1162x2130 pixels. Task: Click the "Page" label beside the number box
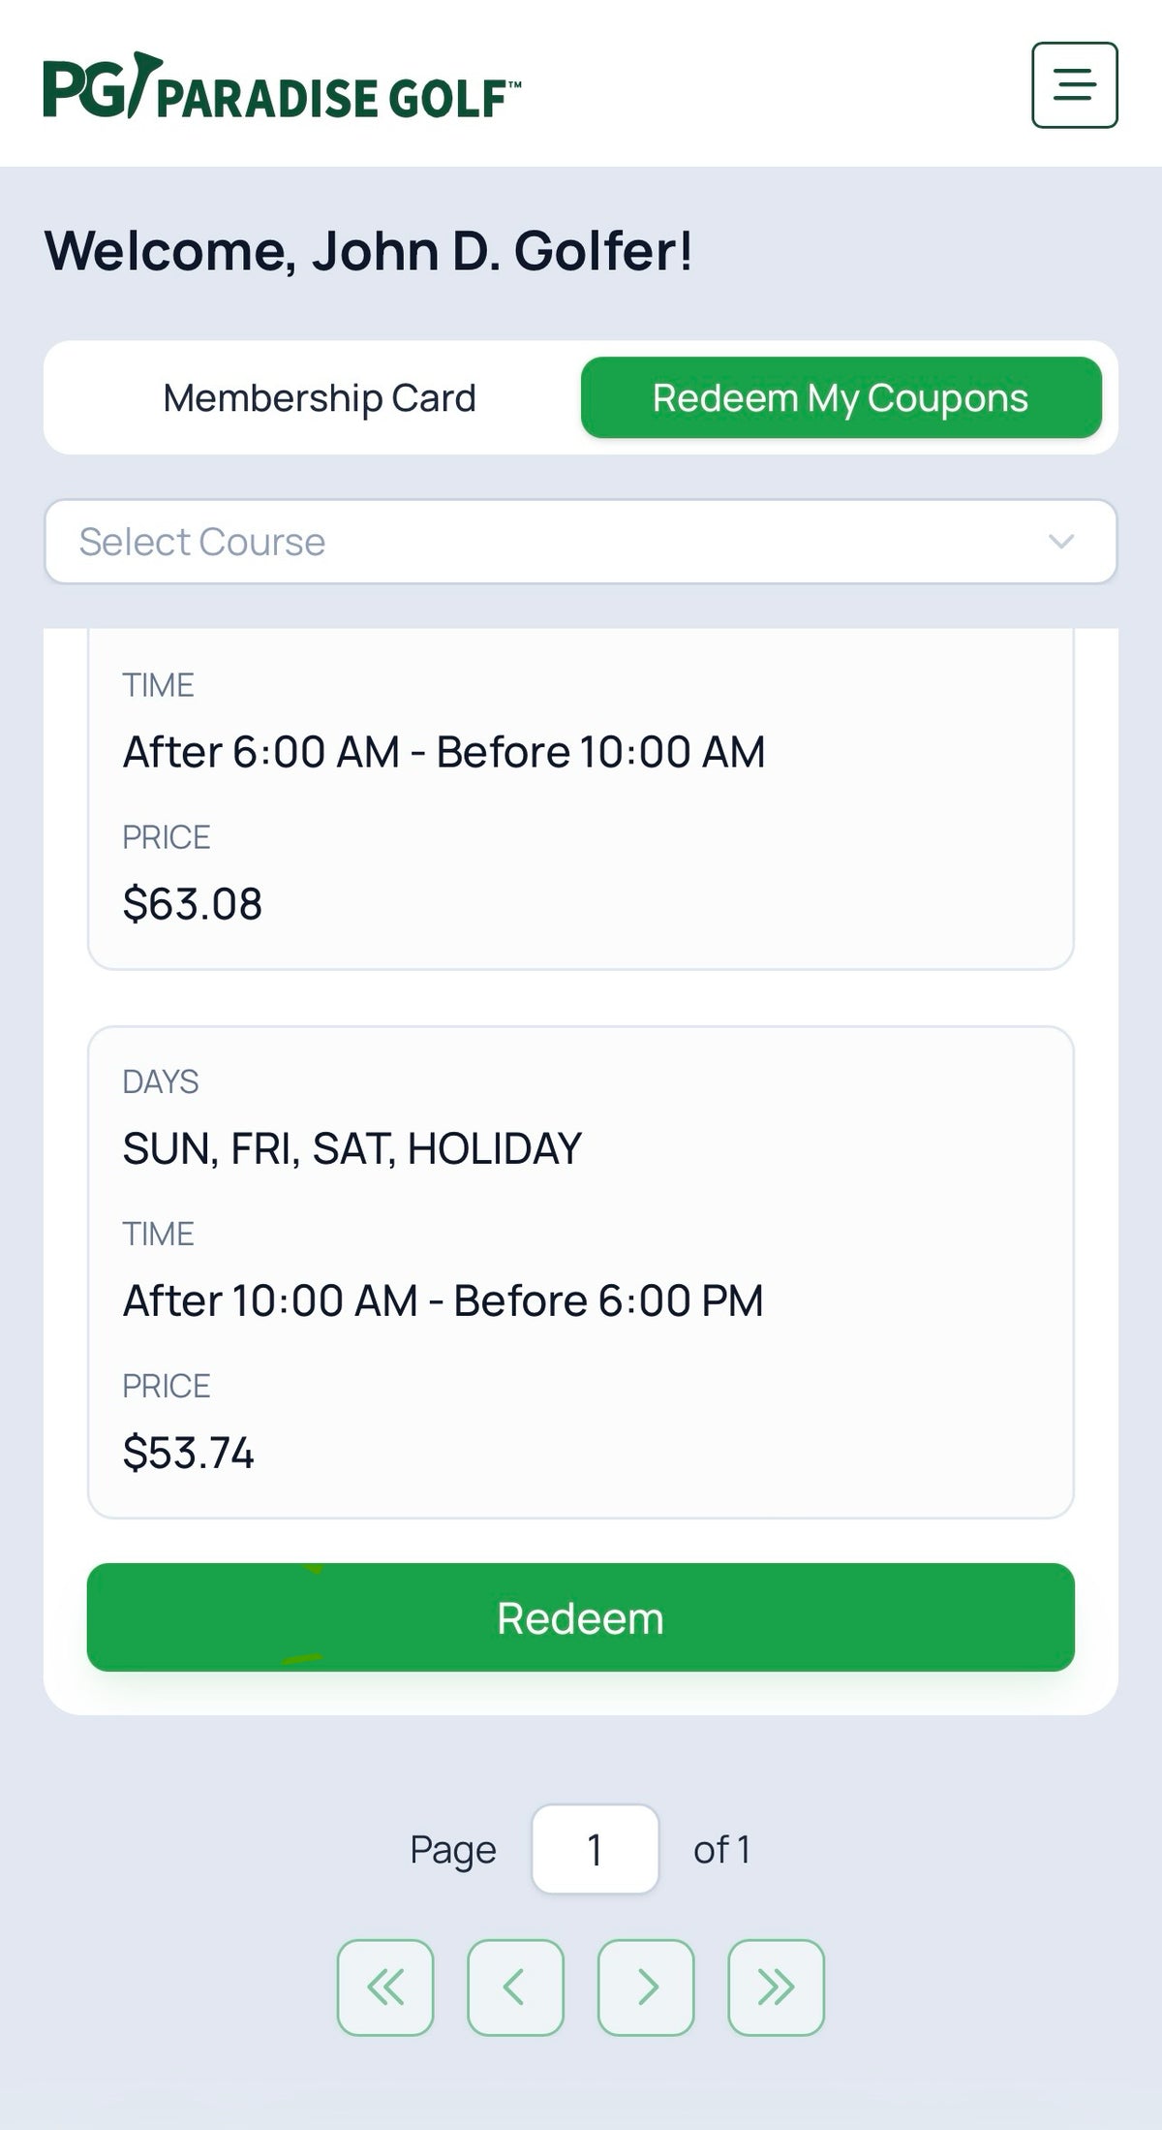pos(453,1850)
